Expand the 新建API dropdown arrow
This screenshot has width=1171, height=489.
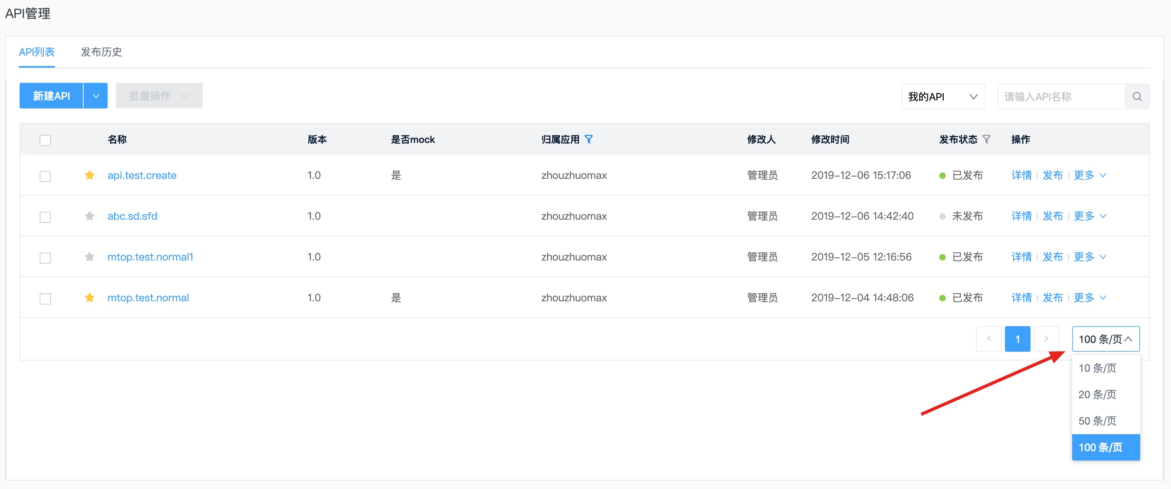[96, 96]
